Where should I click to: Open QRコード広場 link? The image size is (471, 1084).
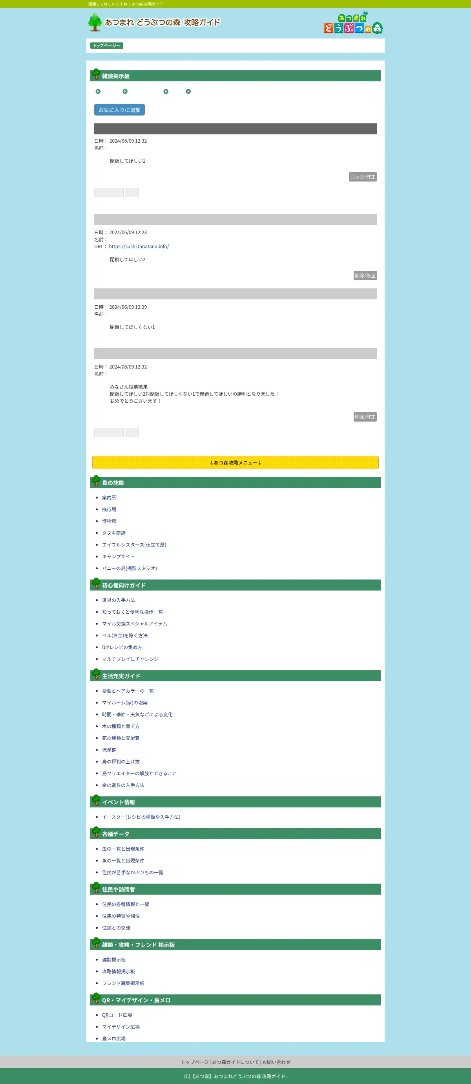117,1015
